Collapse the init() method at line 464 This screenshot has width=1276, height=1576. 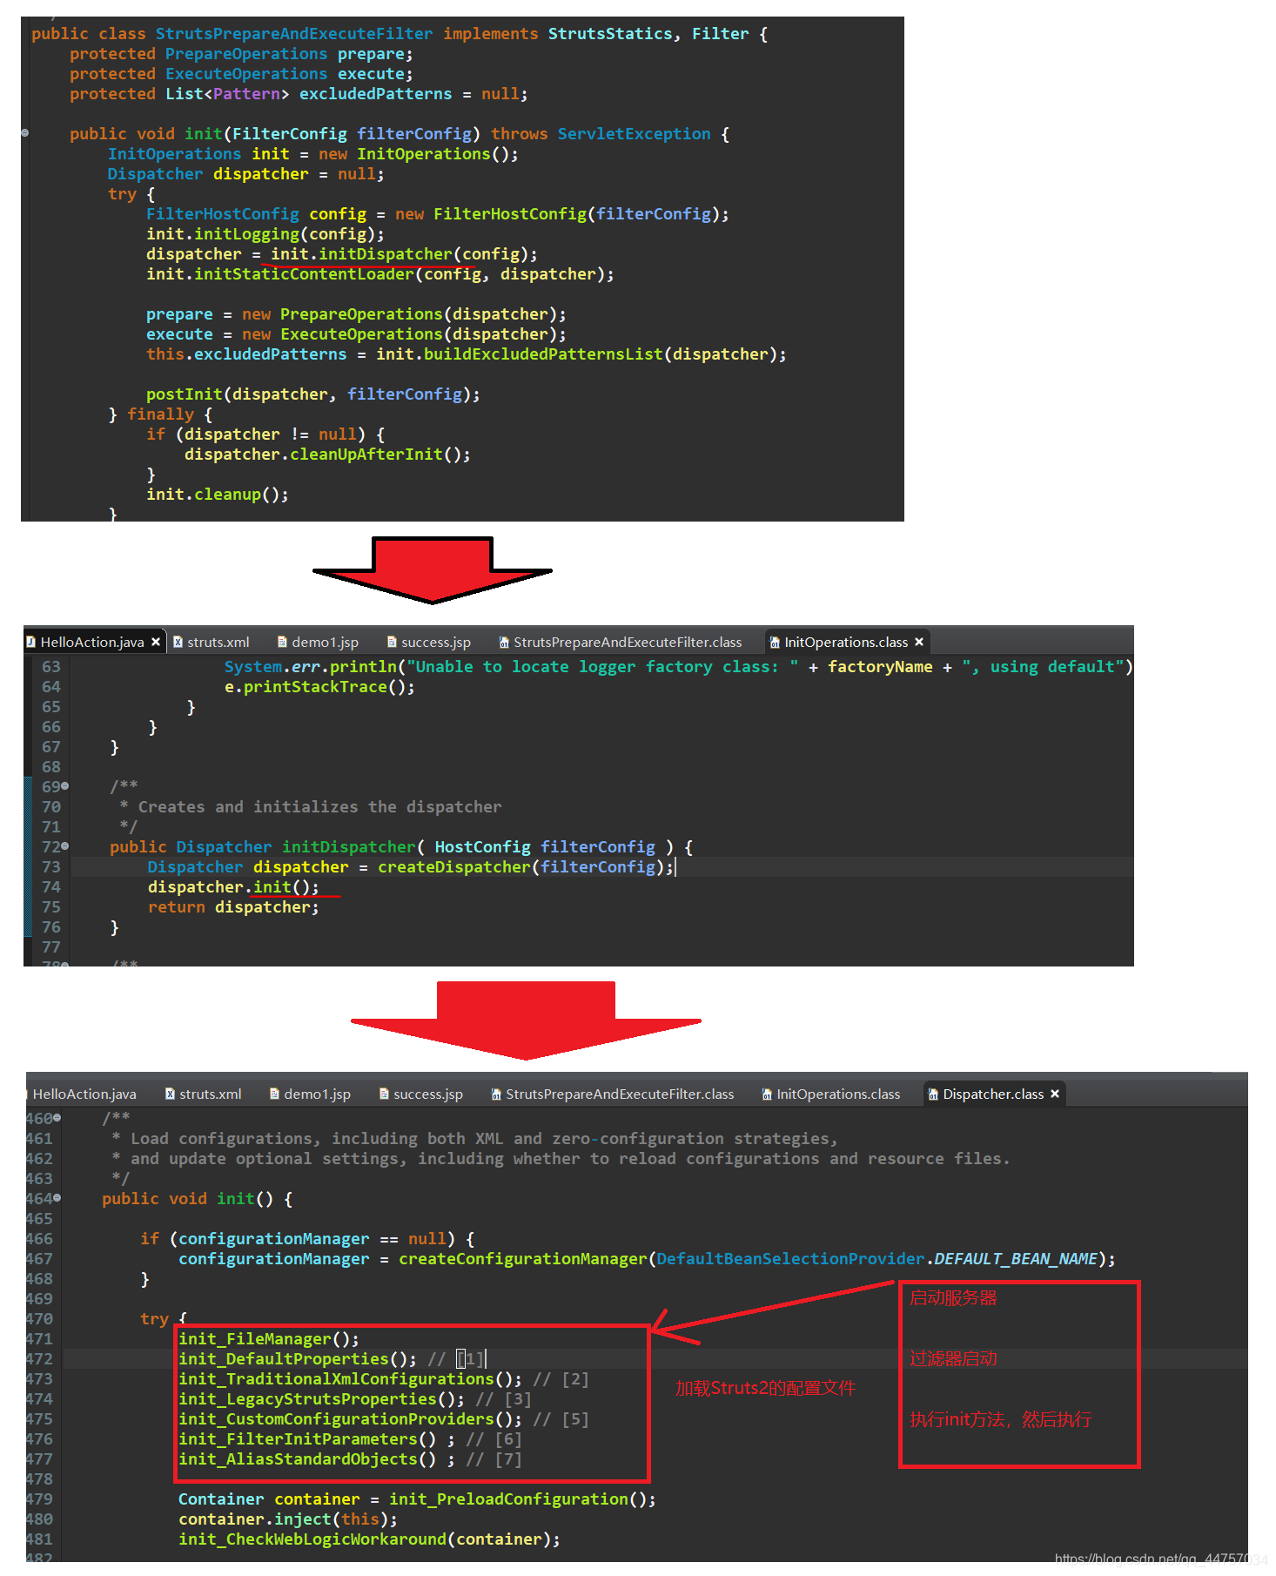coord(57,1198)
